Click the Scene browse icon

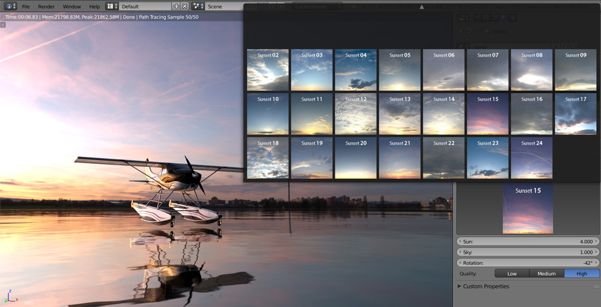tap(198, 6)
